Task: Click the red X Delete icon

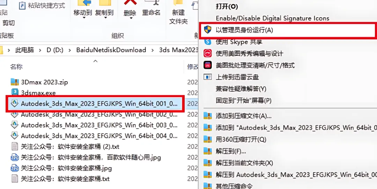Action: [130, 2]
